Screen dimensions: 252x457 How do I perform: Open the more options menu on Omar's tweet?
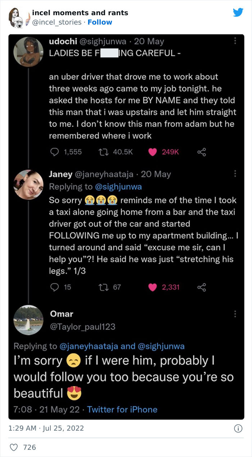235,315
